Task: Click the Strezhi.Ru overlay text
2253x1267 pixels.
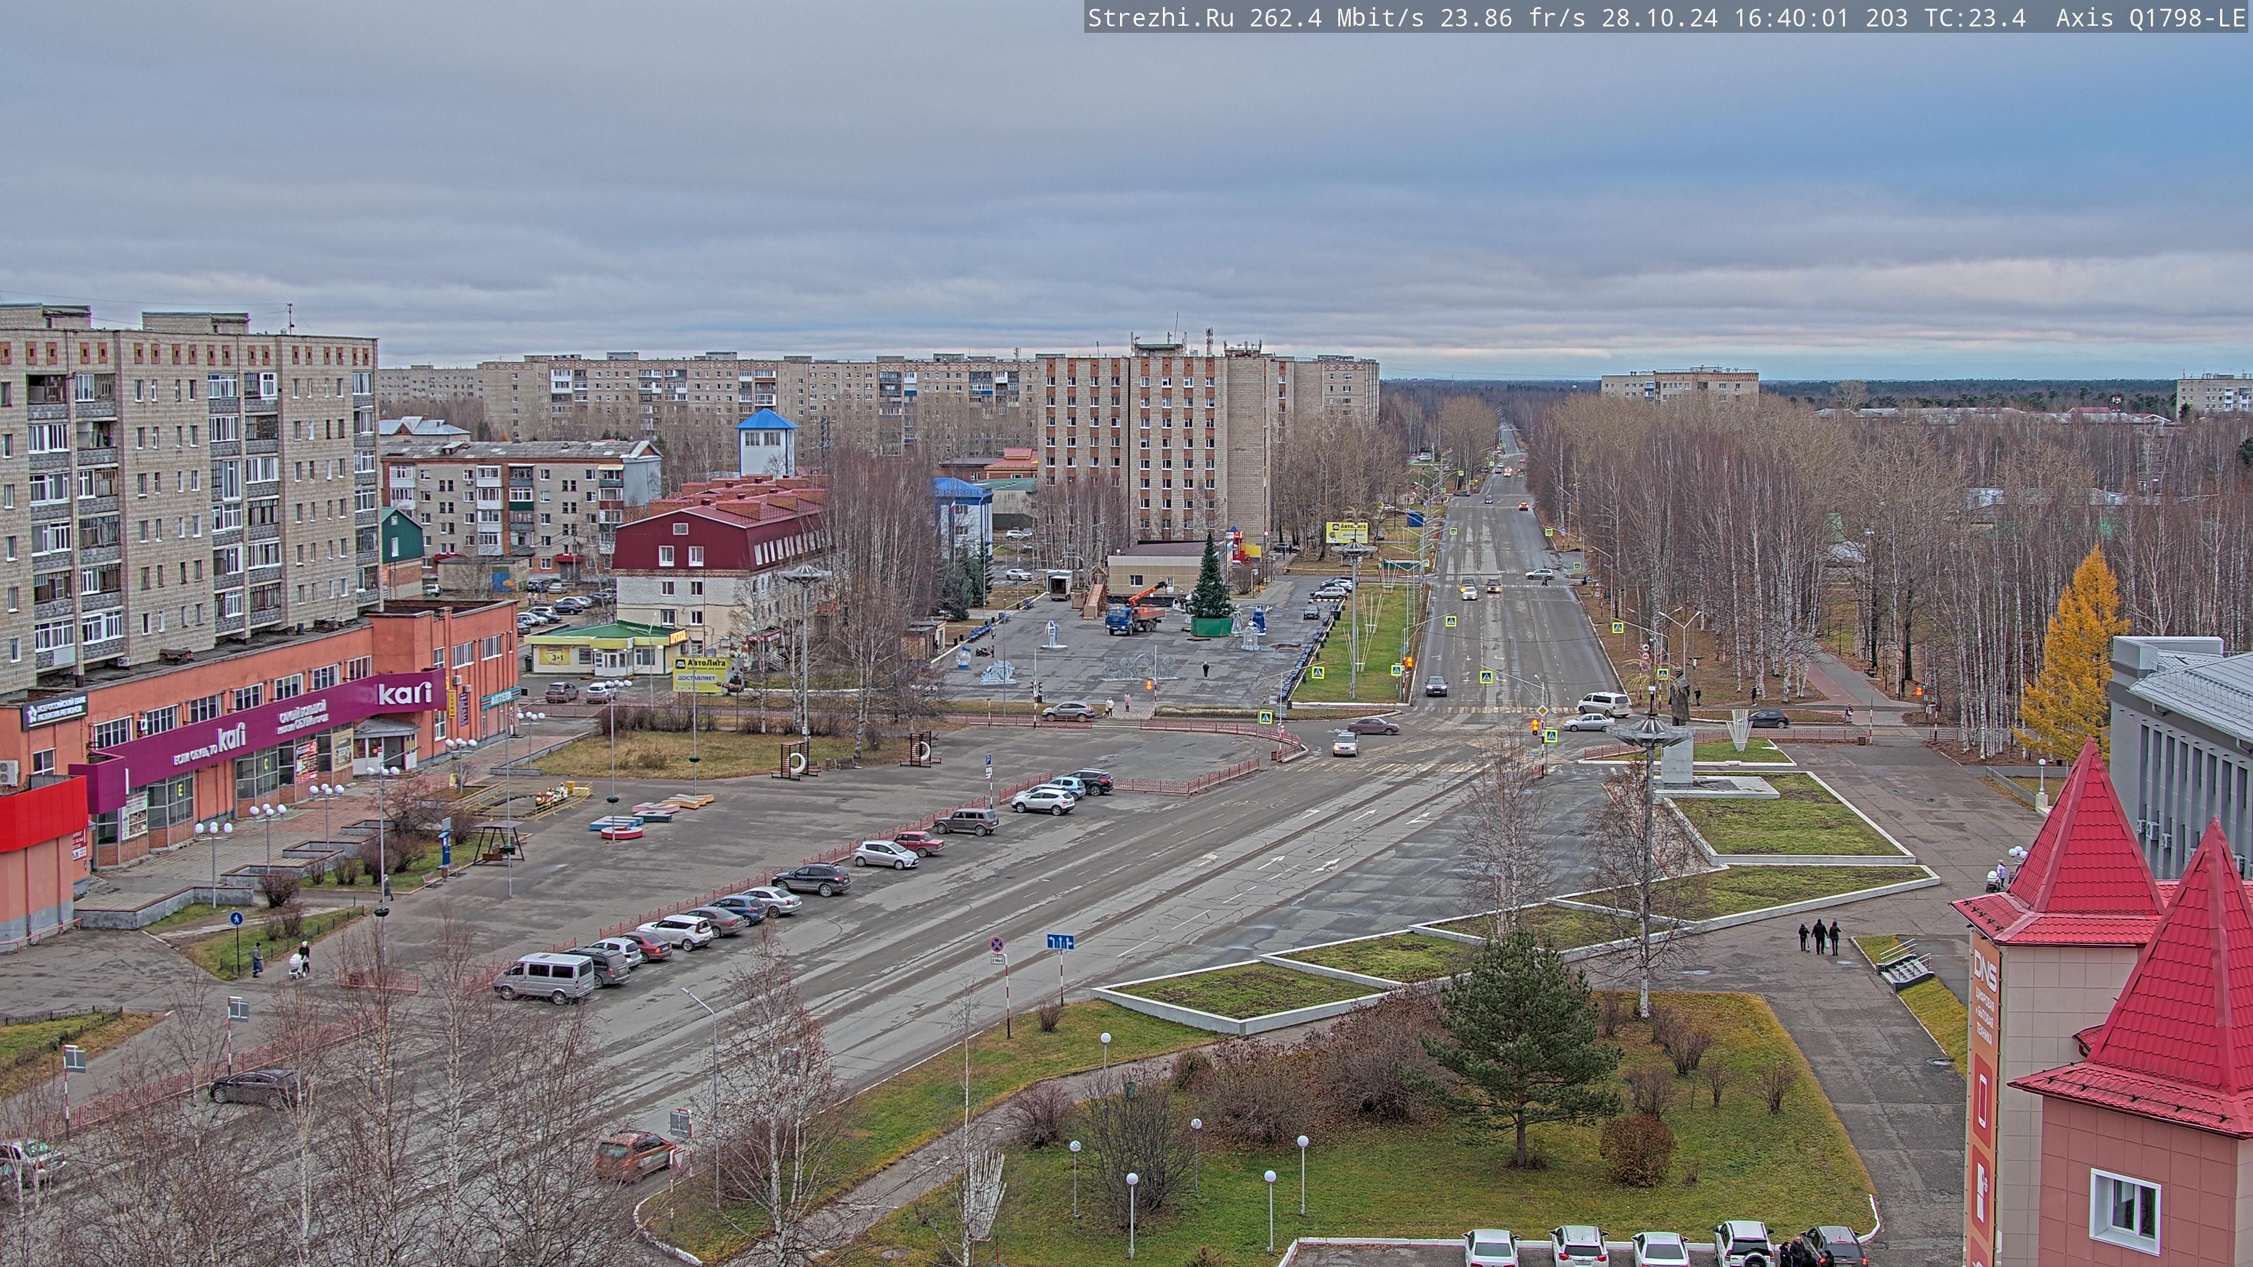Action: (1161, 18)
